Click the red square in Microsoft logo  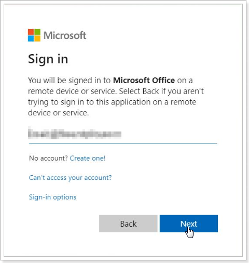click(x=31, y=32)
